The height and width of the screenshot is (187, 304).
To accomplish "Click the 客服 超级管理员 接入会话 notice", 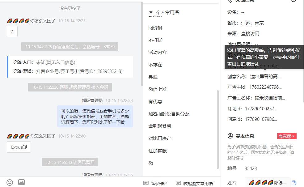I will pyautogui.click(x=70, y=87).
